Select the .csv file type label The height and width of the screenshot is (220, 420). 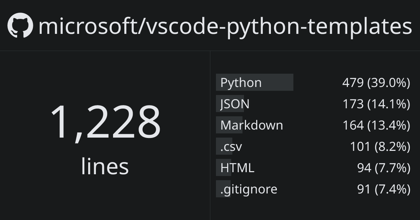(231, 147)
